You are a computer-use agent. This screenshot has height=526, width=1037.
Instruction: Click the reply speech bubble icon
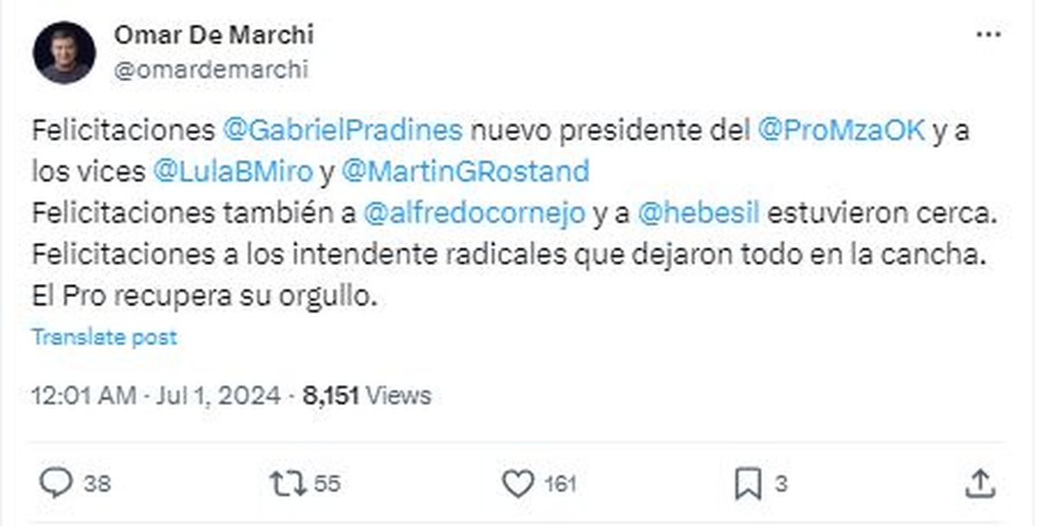point(55,484)
